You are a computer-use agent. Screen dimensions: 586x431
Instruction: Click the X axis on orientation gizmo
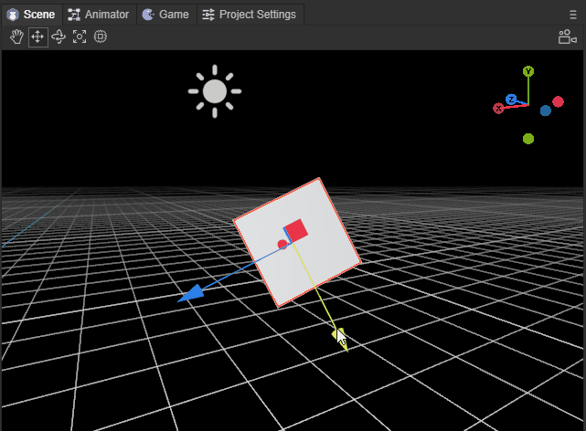(x=499, y=109)
